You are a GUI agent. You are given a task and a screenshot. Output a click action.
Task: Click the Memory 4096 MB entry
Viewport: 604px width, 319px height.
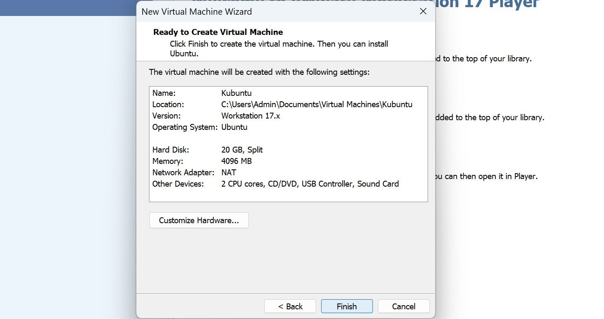[x=236, y=161]
